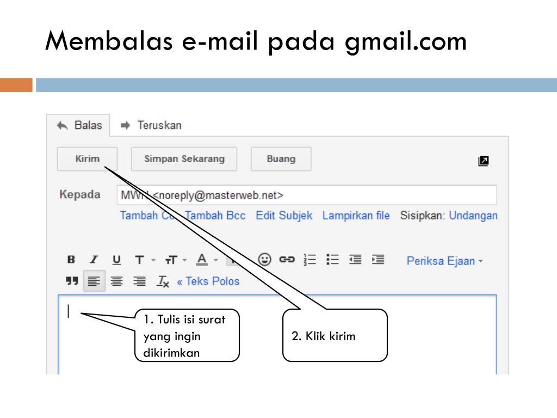Screen dimensions: 557x418
Task: Switch to Teks Polos plain text
Action: click(x=208, y=281)
